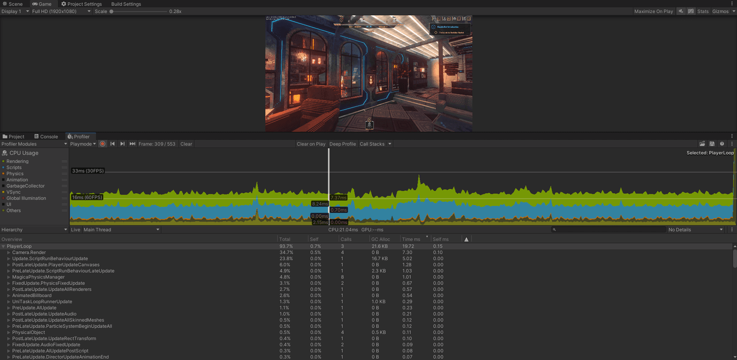Click the Profiler hierarchy search field
Image resolution: width=737 pixels, height=360 pixels.
(609, 230)
